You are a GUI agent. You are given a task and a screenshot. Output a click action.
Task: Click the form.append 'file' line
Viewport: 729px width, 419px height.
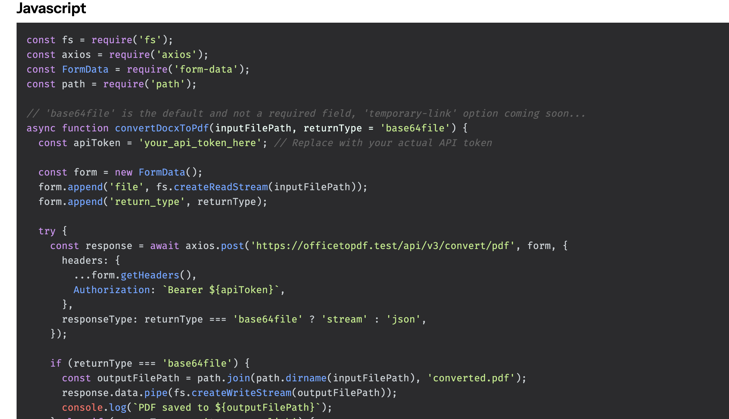click(x=203, y=187)
